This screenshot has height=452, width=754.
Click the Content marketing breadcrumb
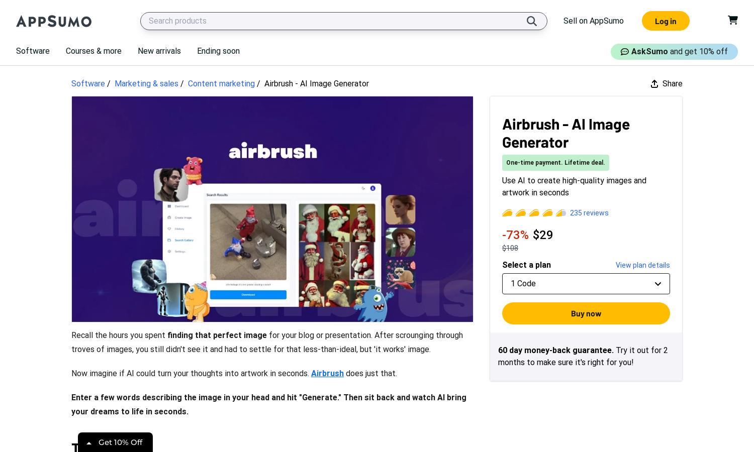point(221,84)
